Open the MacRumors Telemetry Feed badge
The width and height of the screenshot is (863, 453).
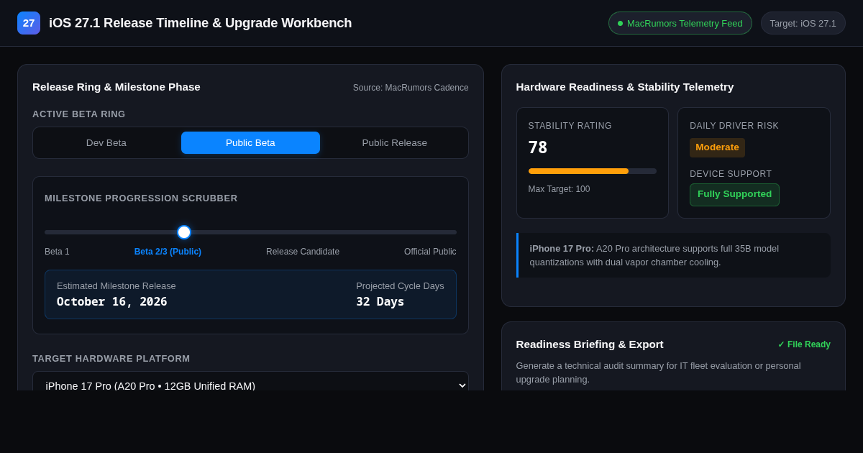[680, 23]
